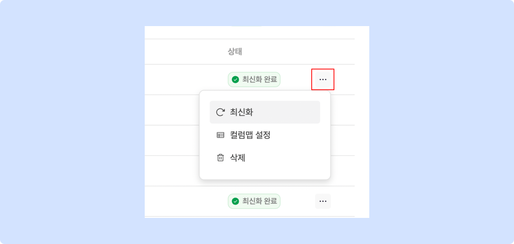Viewport: 514px width, 244px height.
Task: Expand the bottom row's more-options menu
Action: click(x=323, y=201)
